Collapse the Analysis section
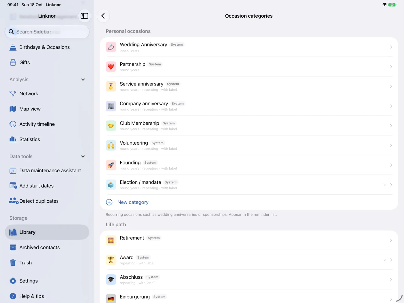Screen dimensions: 404x303 coord(83,80)
